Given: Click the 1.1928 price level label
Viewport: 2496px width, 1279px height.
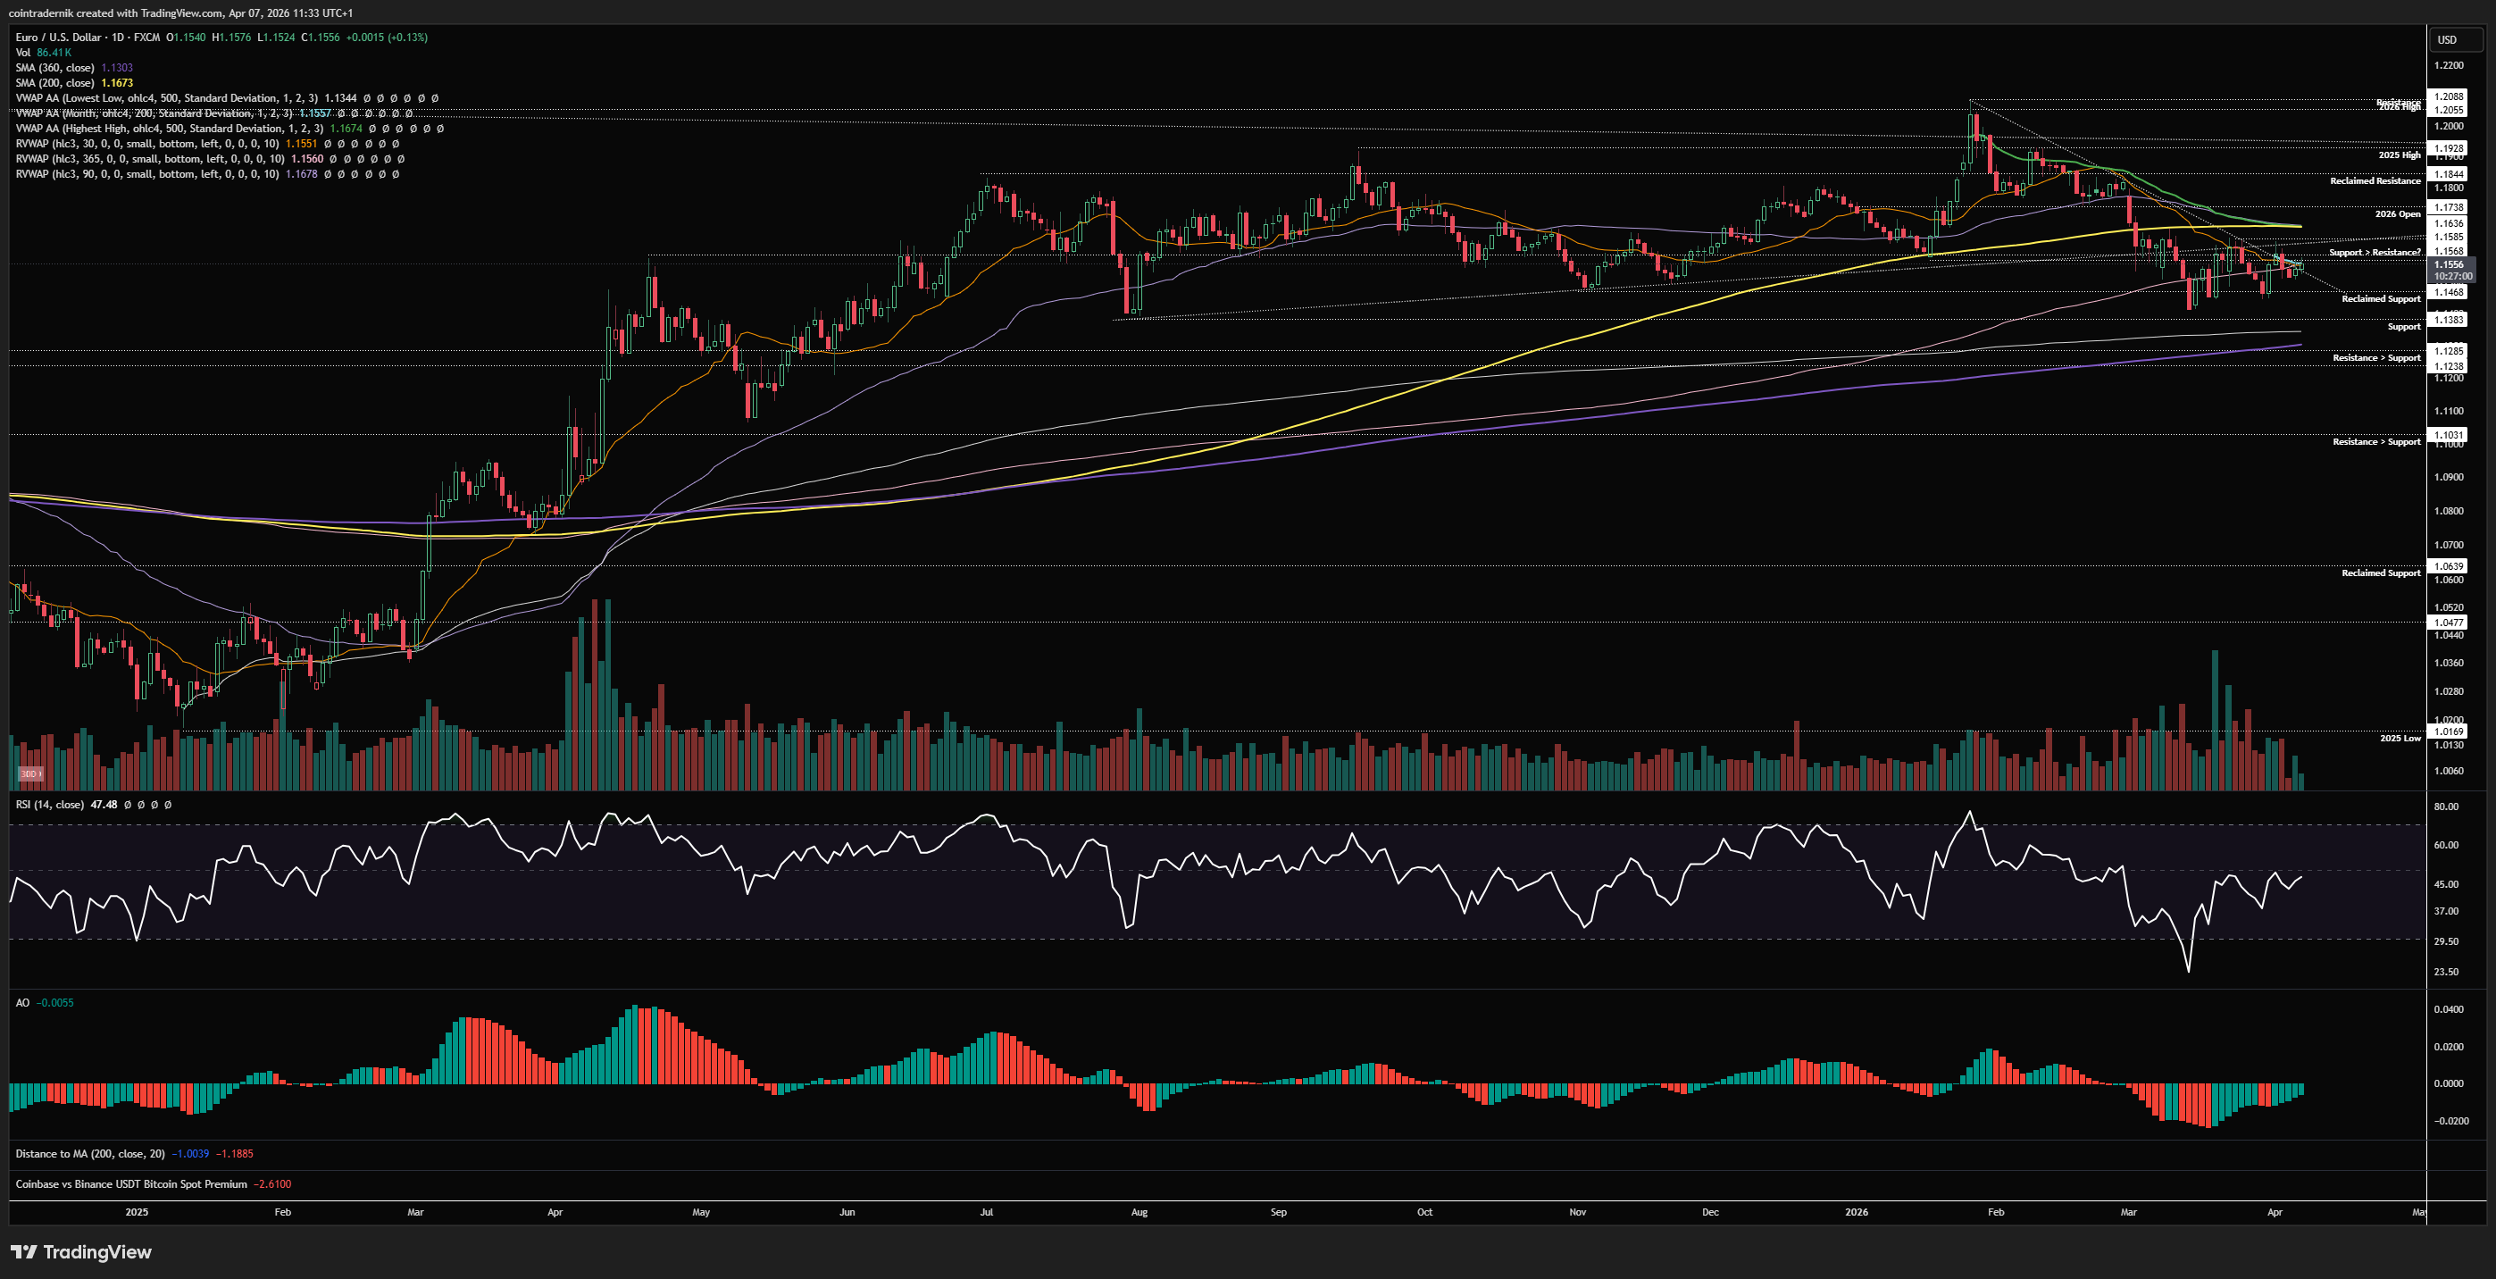Looking at the screenshot, I should pyautogui.click(x=2449, y=148).
